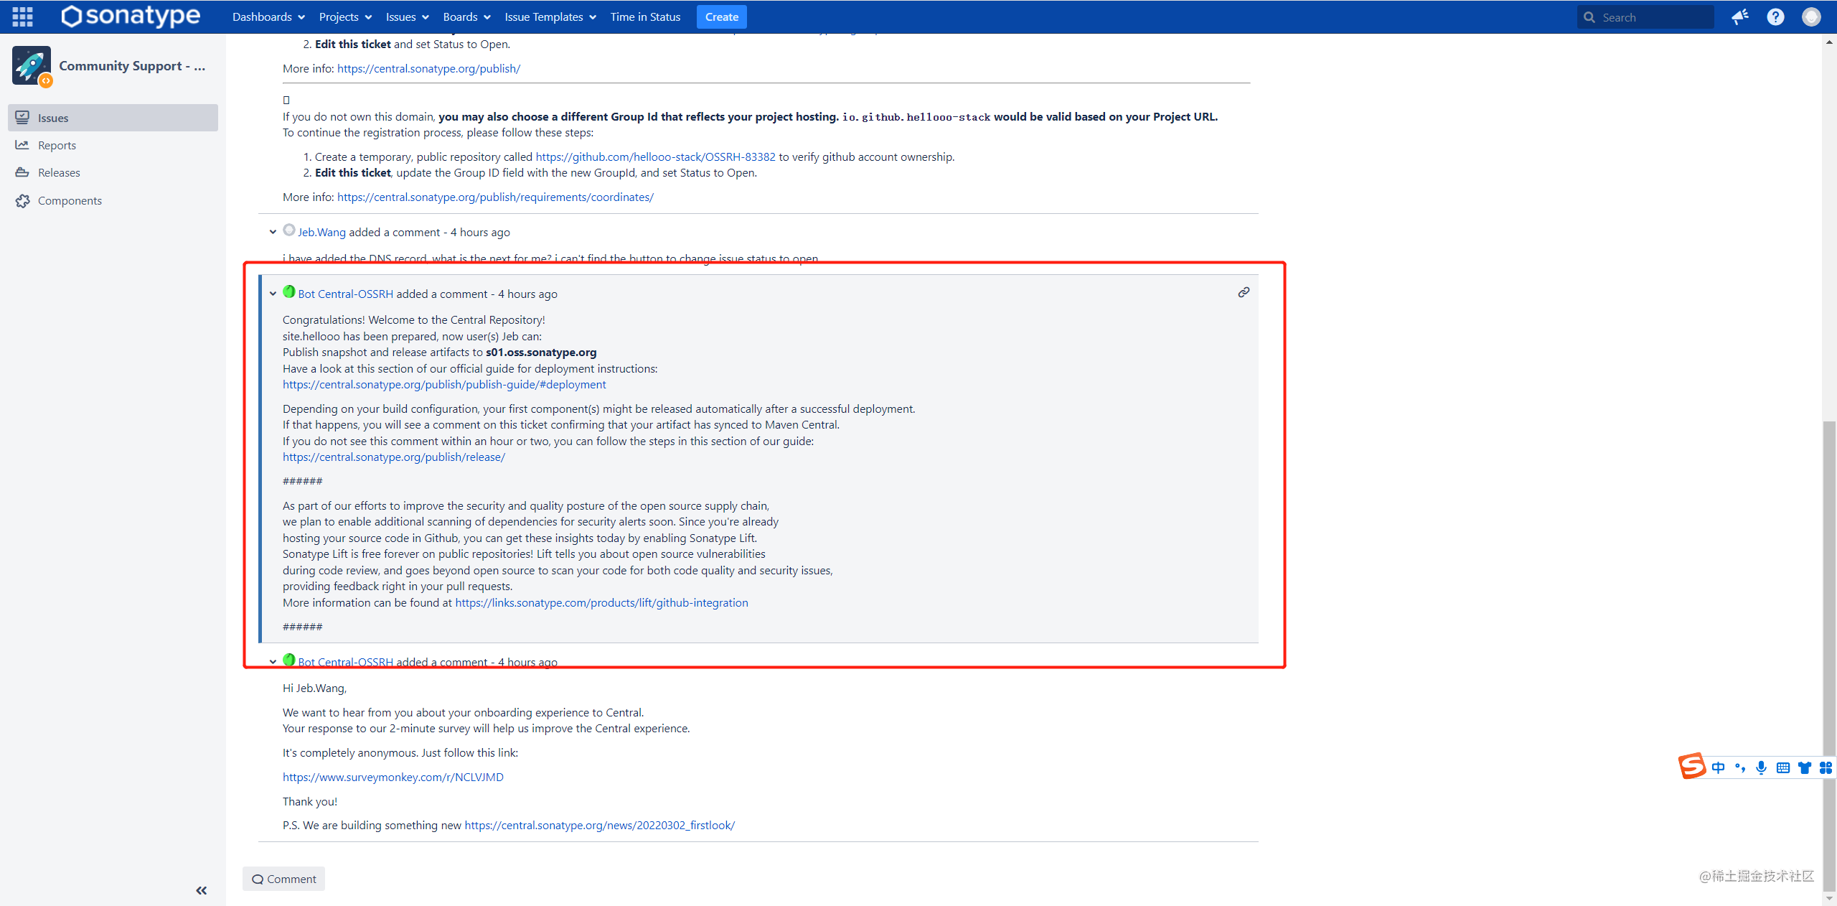This screenshot has width=1837, height=906.
Task: Expand the Dashboards dropdown menu
Action: [x=268, y=17]
